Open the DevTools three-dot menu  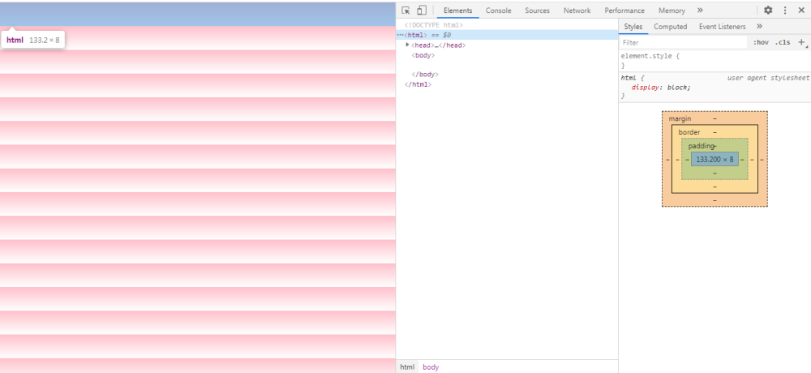point(785,11)
